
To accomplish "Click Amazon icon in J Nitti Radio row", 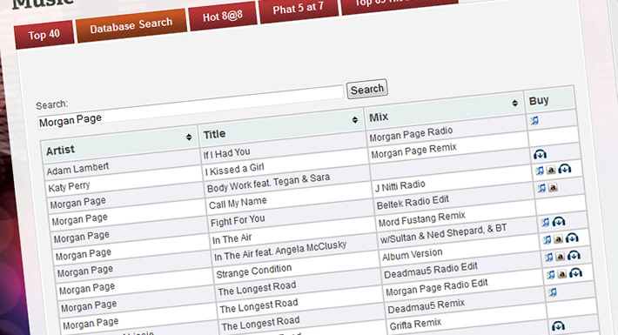I will (x=551, y=170).
